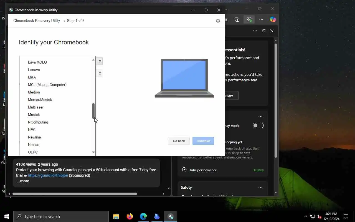The height and width of the screenshot is (222, 355).
Task: Open the taskbar clock and date
Action: point(331,216)
